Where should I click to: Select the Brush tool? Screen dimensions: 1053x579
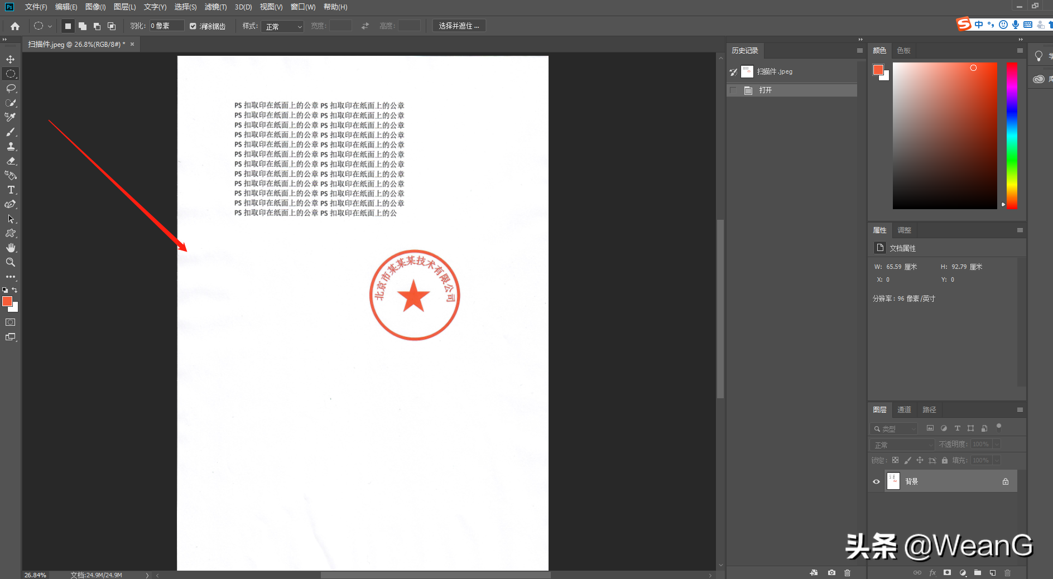click(x=11, y=132)
